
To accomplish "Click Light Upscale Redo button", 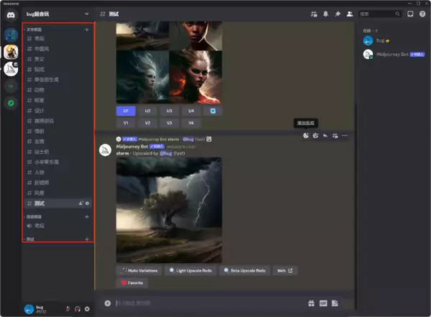I will pyautogui.click(x=191, y=270).
